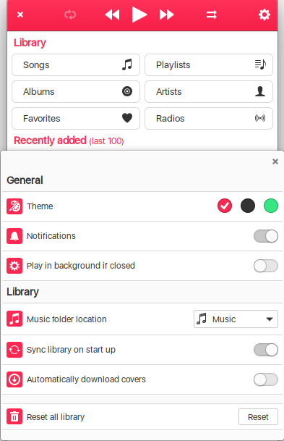
Task: Start playback with the play button
Action: (x=139, y=14)
